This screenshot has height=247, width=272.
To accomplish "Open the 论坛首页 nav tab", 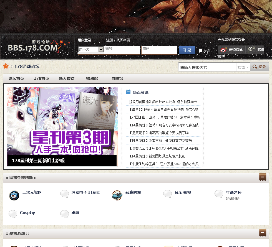I will tap(16, 78).
